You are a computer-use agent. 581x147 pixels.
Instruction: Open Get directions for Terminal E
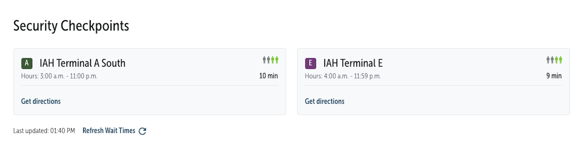point(324,101)
